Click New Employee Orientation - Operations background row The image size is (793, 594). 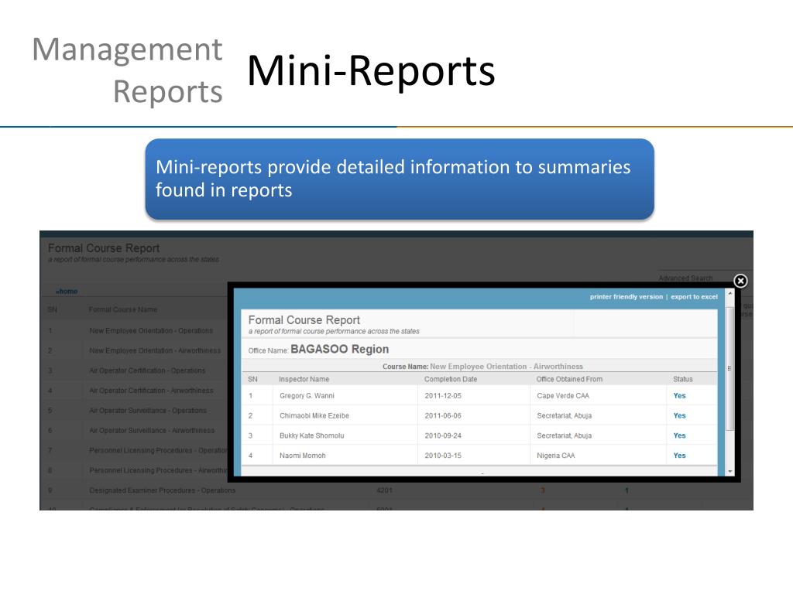[x=151, y=331]
